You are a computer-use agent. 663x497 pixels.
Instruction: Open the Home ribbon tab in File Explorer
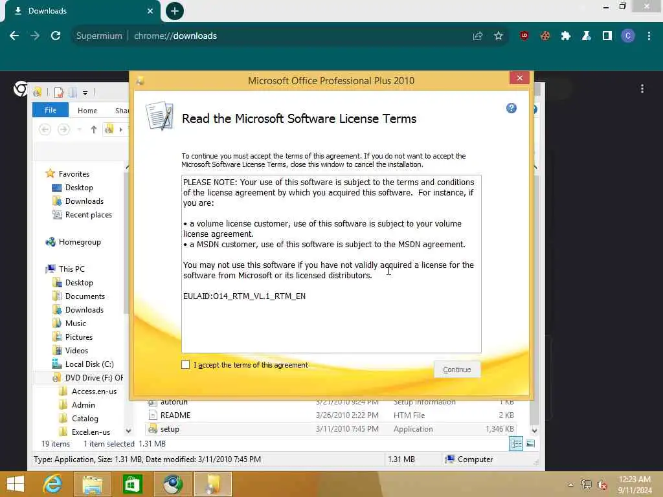click(87, 110)
